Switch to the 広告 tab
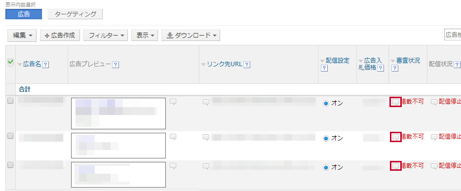The width and height of the screenshot is (461, 191). [x=24, y=14]
